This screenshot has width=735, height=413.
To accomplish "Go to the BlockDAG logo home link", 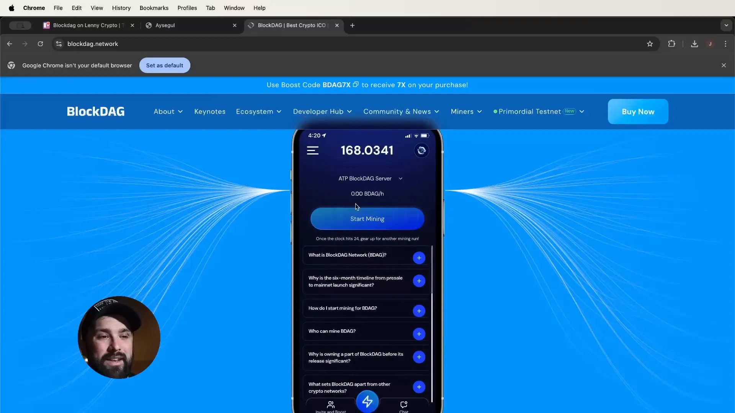I will point(96,111).
